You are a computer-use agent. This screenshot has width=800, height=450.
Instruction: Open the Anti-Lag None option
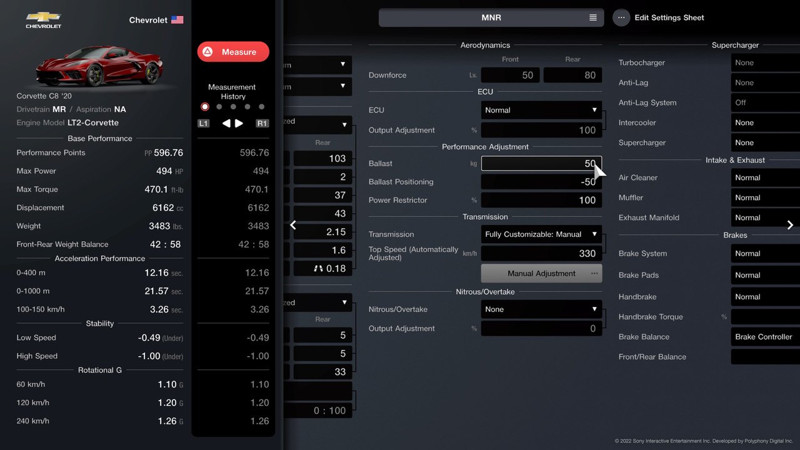pyautogui.click(x=766, y=82)
